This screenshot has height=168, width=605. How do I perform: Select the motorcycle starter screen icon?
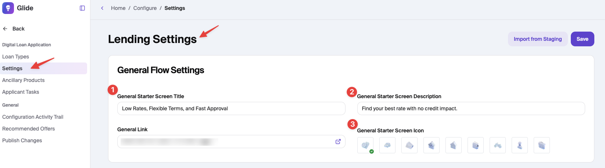click(x=498, y=145)
